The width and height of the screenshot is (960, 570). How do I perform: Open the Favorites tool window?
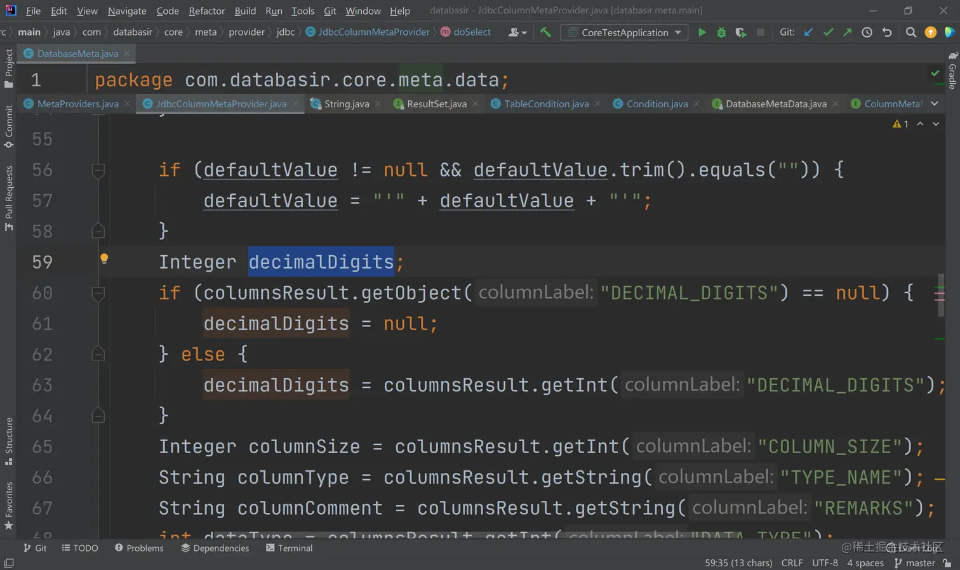click(8, 507)
